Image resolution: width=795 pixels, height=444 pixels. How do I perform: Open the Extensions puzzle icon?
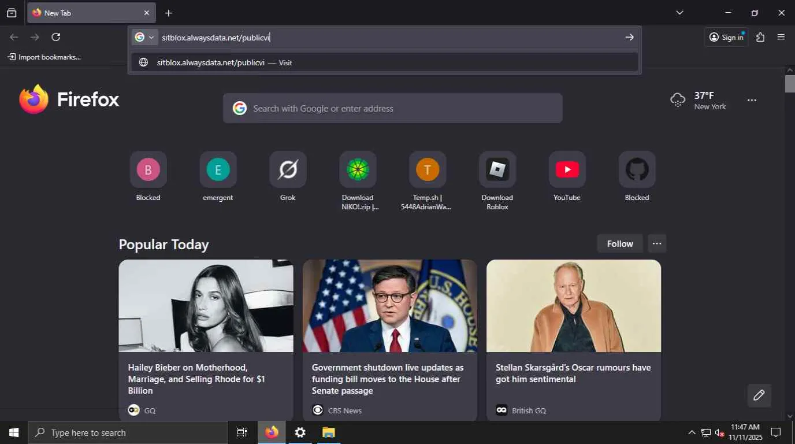[x=760, y=37]
